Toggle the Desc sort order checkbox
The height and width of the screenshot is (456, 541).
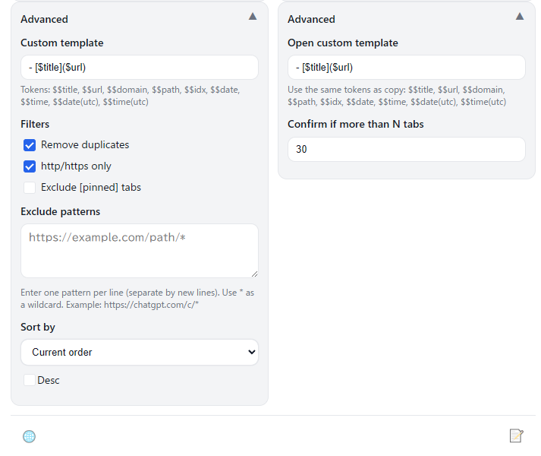30,380
